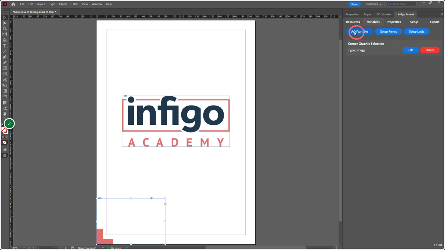The width and height of the screenshot is (445, 250).
Task: Select the Direct Selection tool
Action: coord(5,23)
